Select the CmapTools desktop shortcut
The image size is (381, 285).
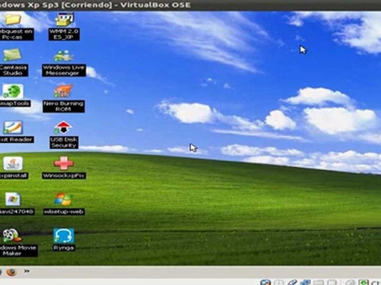13,91
